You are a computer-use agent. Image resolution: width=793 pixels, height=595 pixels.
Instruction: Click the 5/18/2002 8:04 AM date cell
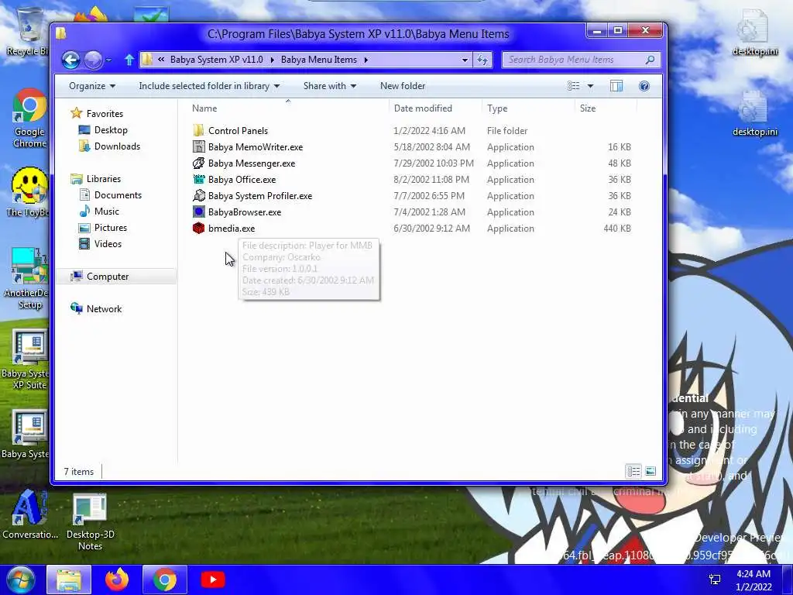[x=431, y=146]
